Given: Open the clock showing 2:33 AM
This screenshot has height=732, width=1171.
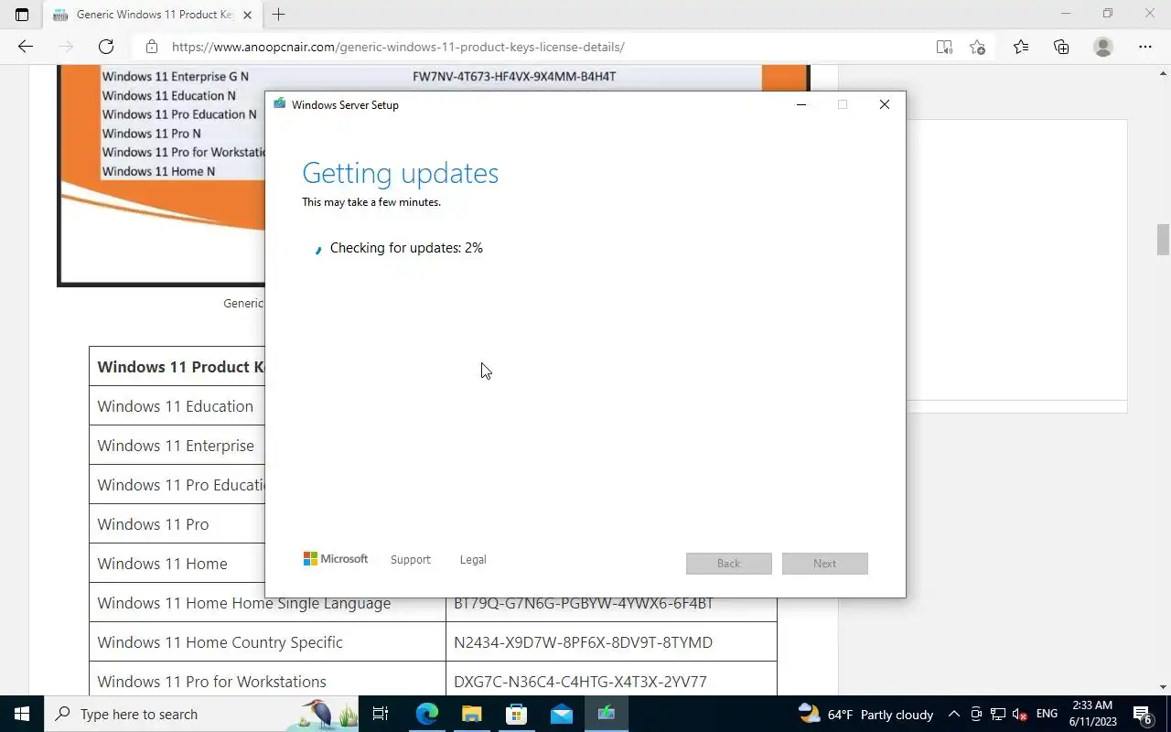Looking at the screenshot, I should [1092, 714].
